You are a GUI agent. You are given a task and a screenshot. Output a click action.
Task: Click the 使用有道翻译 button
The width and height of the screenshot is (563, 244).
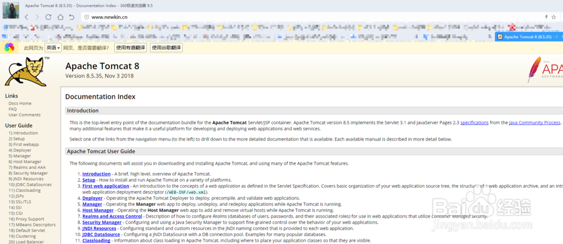coord(131,48)
